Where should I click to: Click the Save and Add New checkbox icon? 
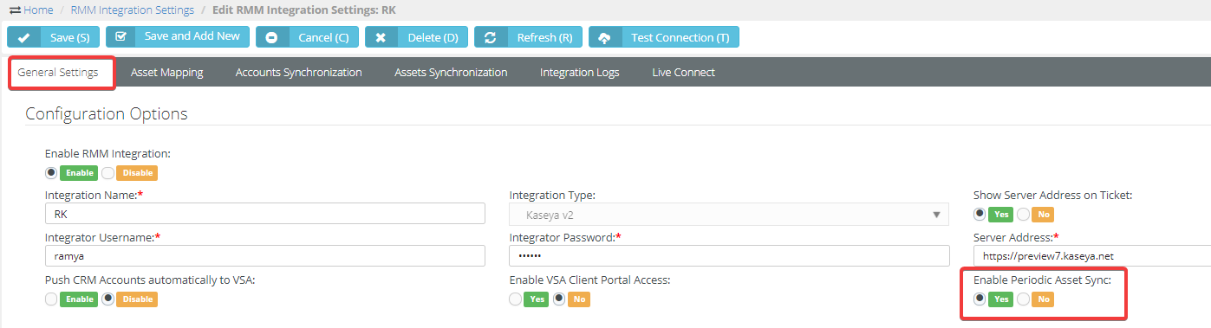tap(121, 37)
